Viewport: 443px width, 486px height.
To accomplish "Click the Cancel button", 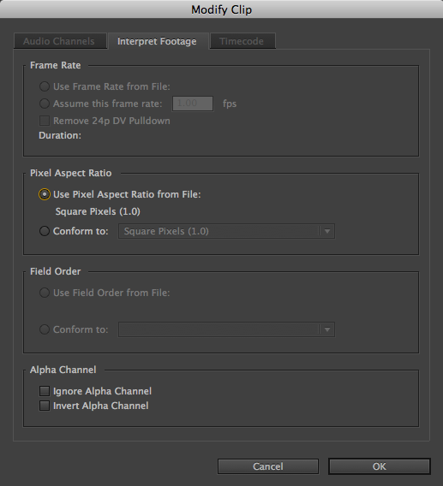I will coord(268,466).
